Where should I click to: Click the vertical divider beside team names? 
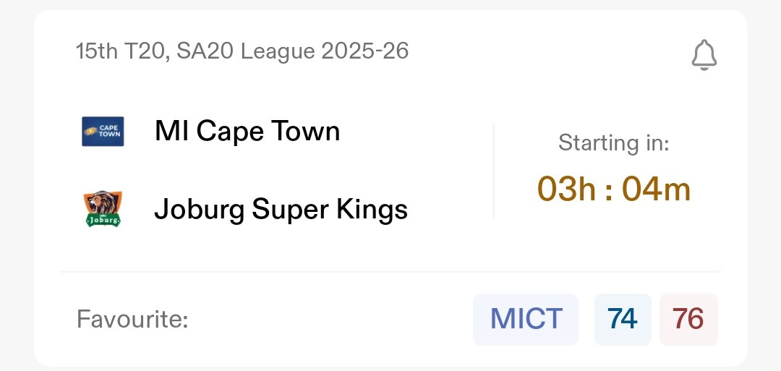pyautogui.click(x=494, y=171)
